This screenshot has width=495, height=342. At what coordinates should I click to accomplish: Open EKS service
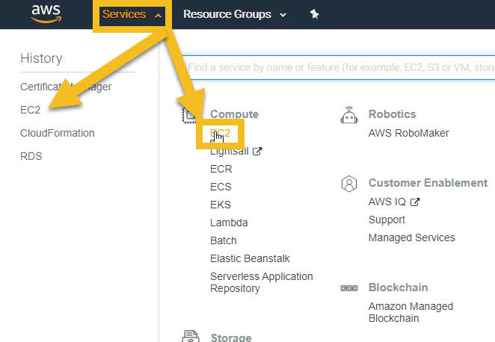pos(221,205)
